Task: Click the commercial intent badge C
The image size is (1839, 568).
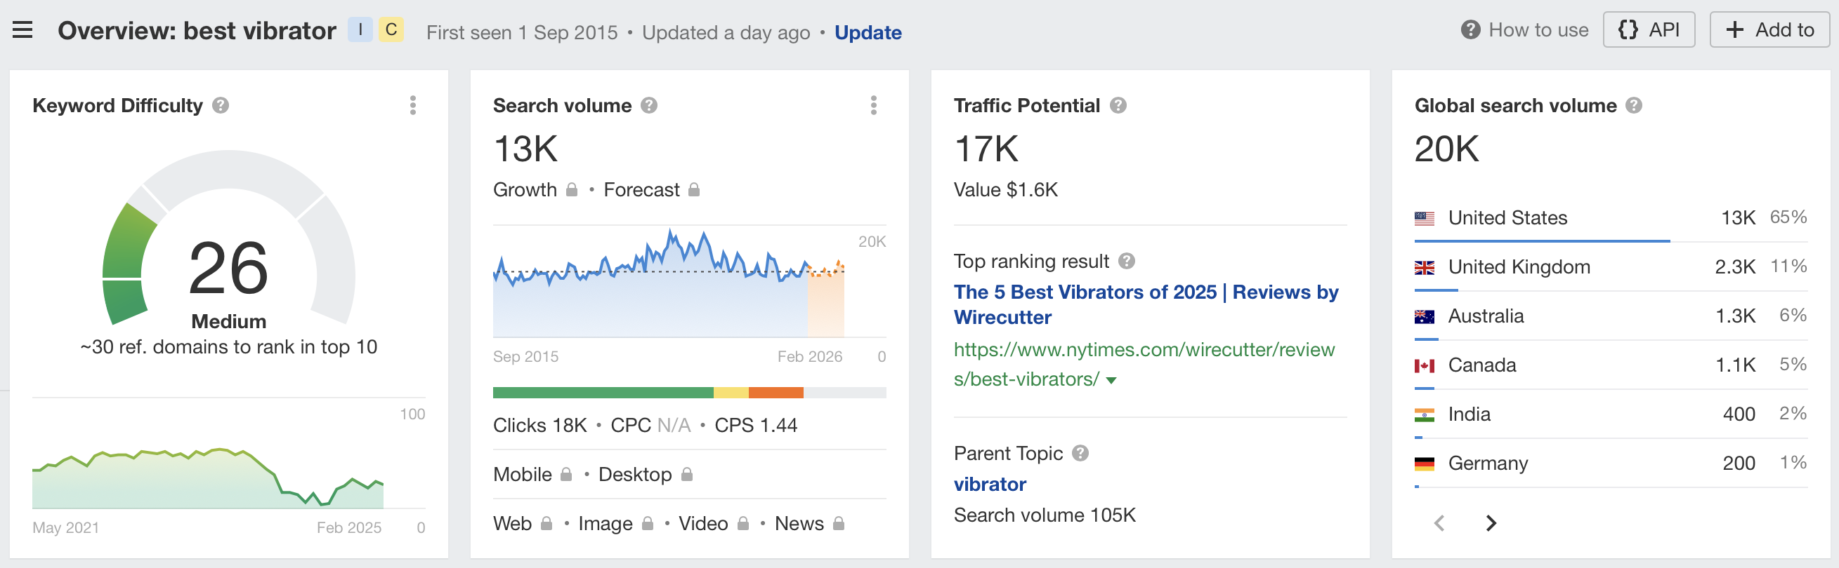Action: (391, 30)
